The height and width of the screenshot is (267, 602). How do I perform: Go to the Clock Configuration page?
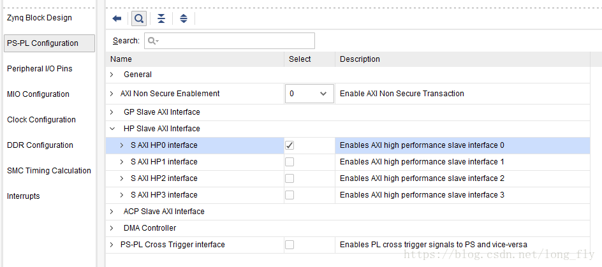(x=41, y=120)
